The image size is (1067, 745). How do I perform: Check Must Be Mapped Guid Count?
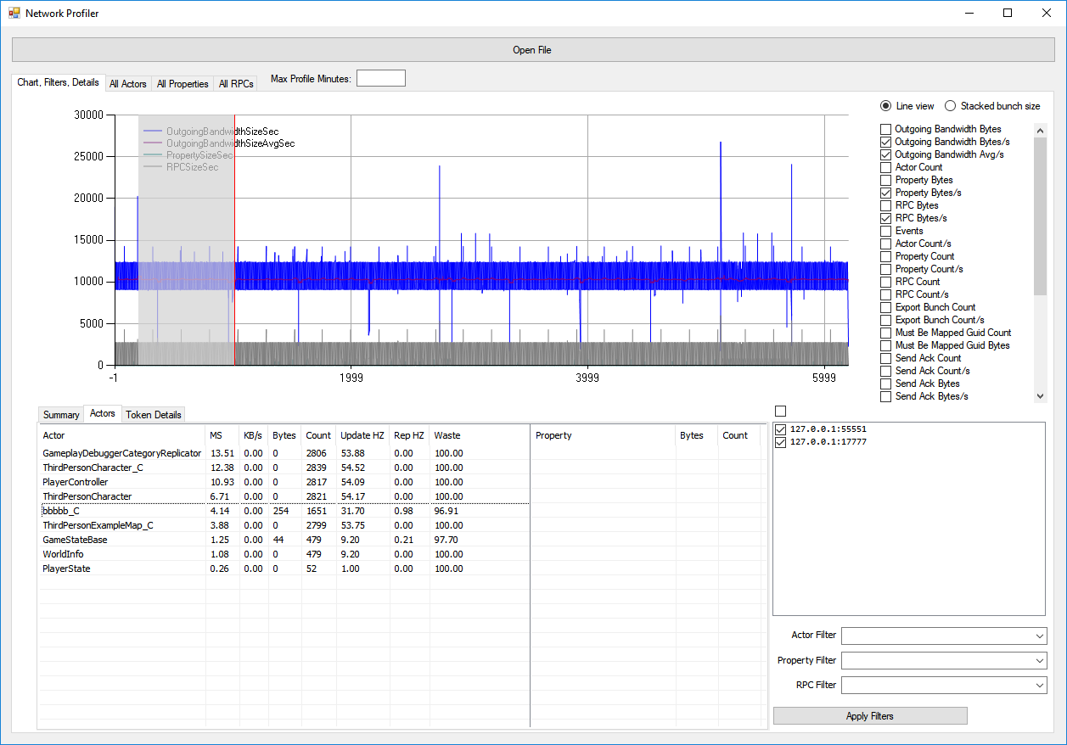click(x=886, y=333)
